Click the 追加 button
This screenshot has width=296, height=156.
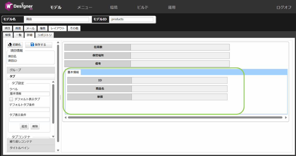tap(24, 126)
